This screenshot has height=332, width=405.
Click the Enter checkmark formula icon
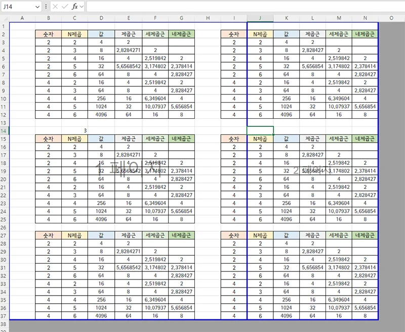click(65, 7)
